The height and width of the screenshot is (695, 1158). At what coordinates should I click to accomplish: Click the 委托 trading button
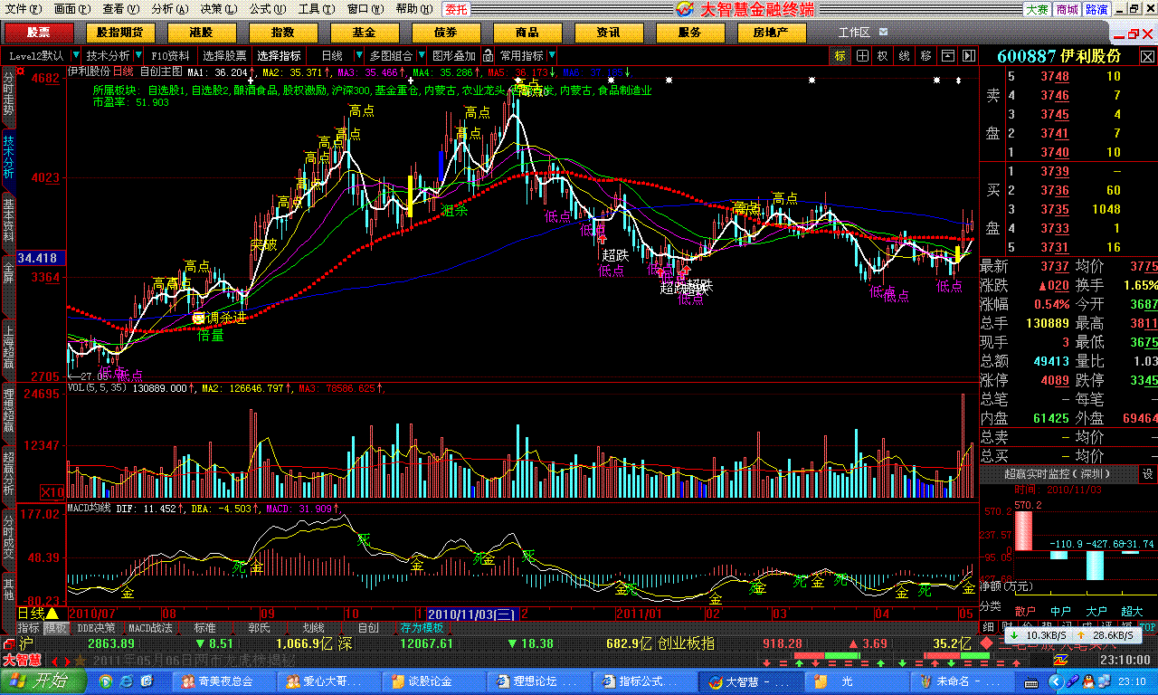(458, 9)
